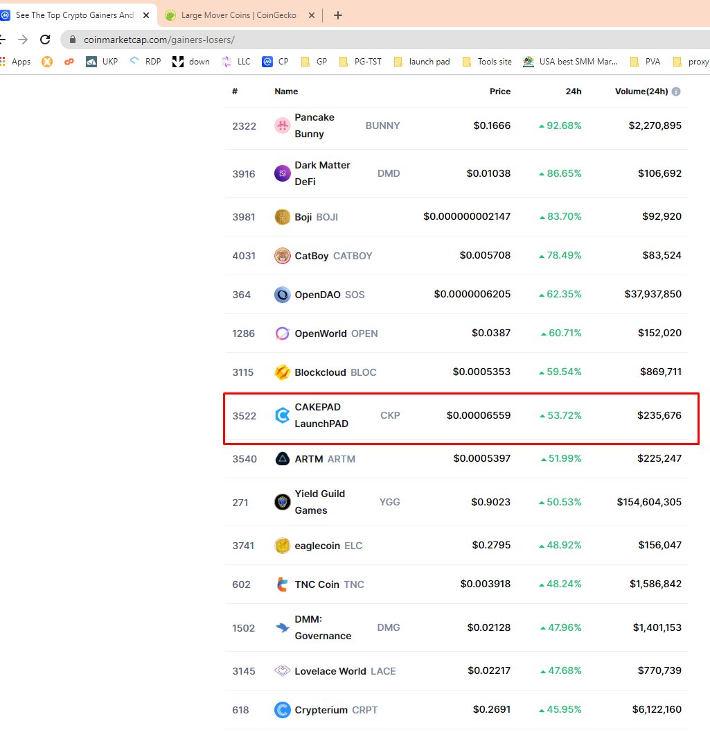Viewport: 710px width, 737px height.
Task: Close the Large Mover Coins CoinGecko tab
Action: pyautogui.click(x=311, y=15)
